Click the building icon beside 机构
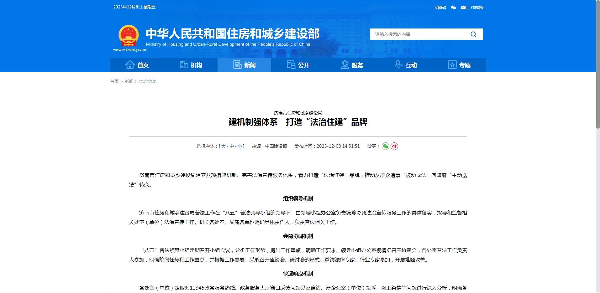Screen dimensions: 600x293 click(183, 65)
